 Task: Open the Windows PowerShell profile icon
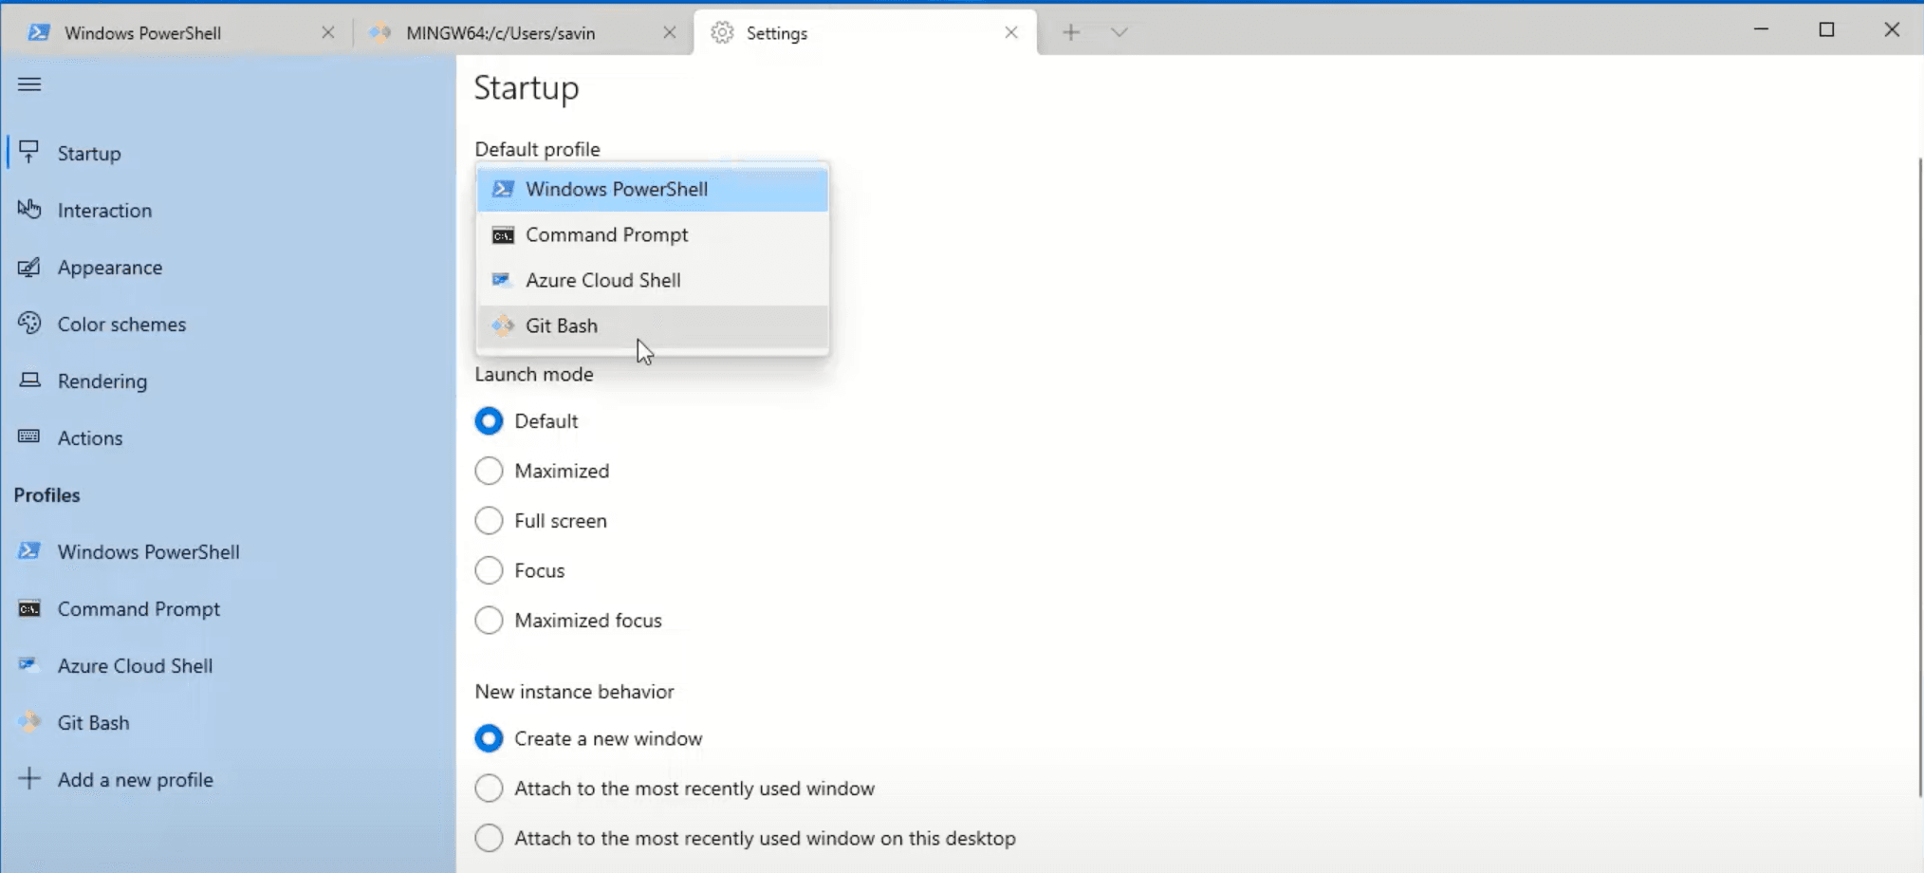pos(29,551)
